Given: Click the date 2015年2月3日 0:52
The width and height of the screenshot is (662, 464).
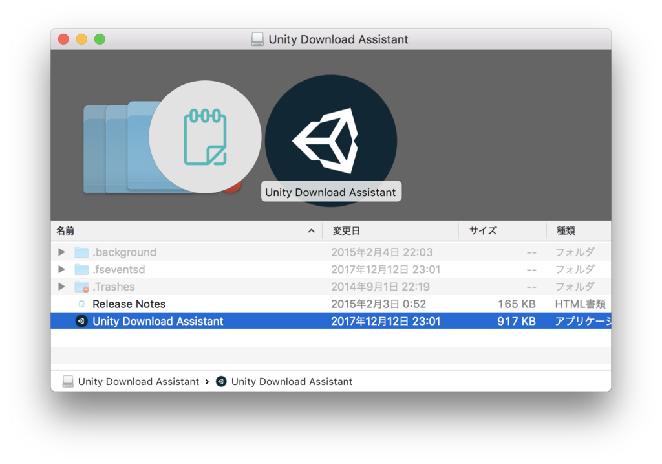Looking at the screenshot, I should [378, 304].
